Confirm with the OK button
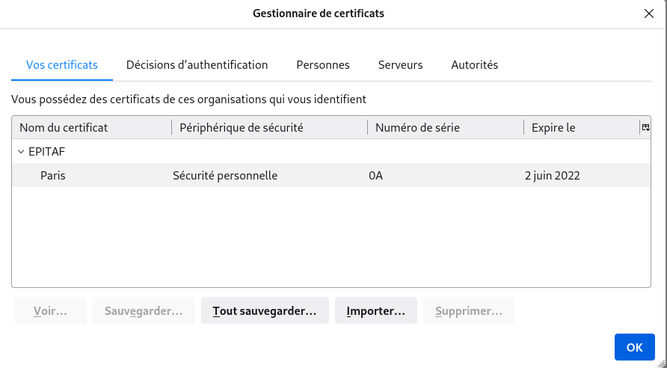Image resolution: width=667 pixels, height=368 pixels. [x=634, y=347]
